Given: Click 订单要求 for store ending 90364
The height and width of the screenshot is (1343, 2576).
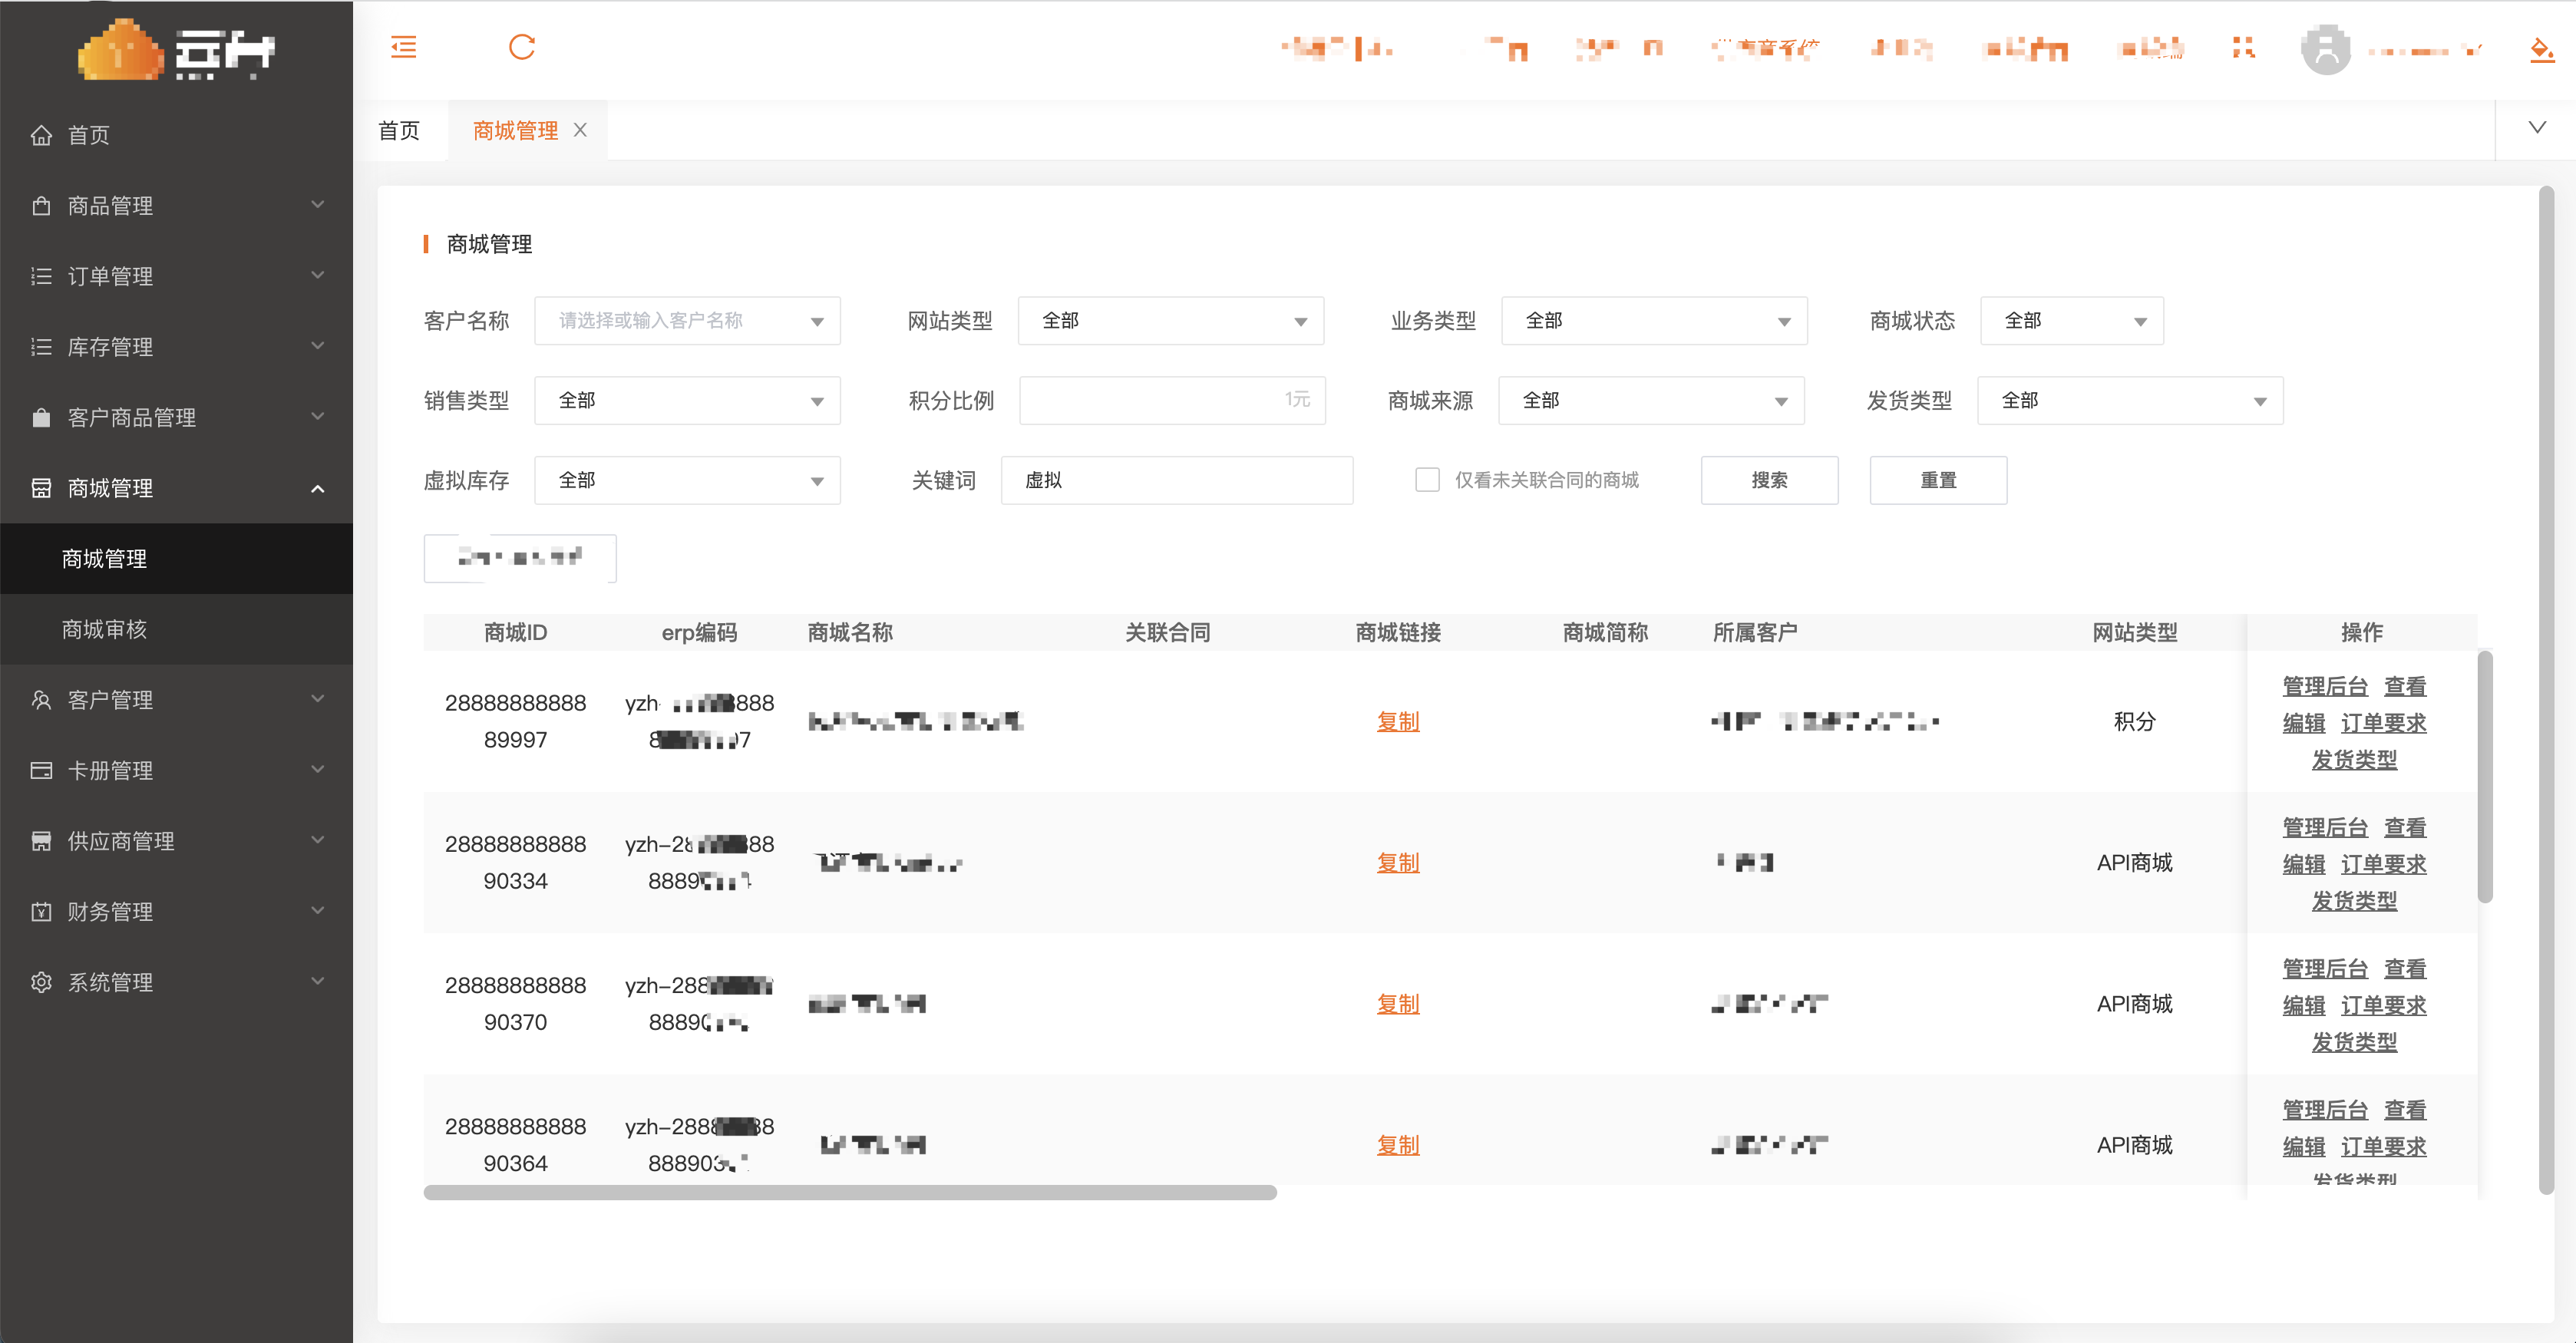Looking at the screenshot, I should 2384,1146.
